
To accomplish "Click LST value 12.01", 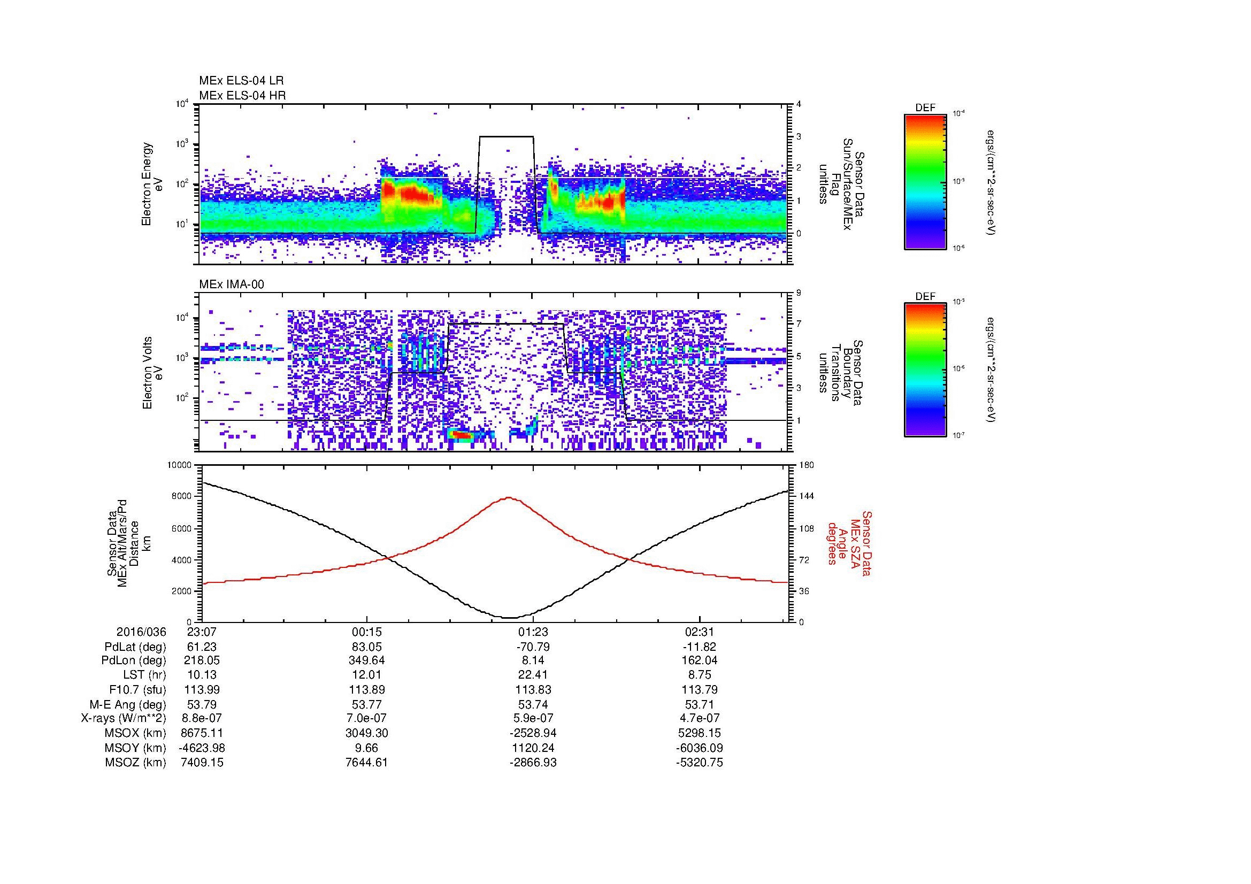I will 368,675.
